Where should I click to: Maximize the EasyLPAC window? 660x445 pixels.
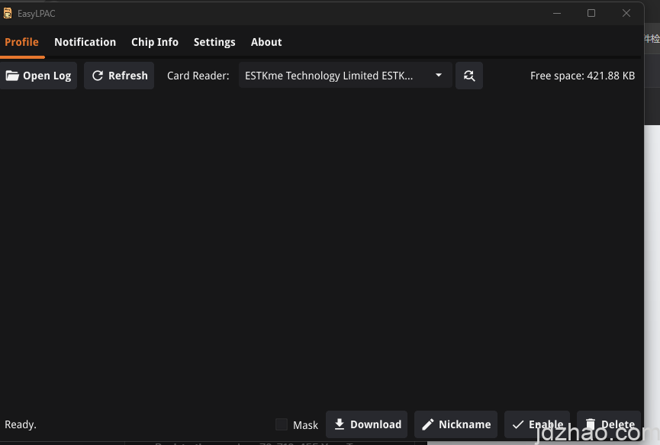click(591, 13)
